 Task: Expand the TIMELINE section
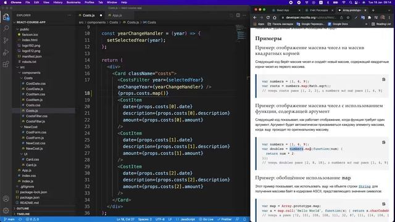point(23,214)
